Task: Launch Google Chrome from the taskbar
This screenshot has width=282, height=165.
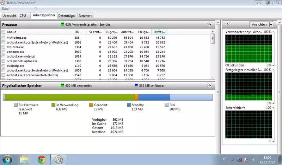Action: [42, 160]
